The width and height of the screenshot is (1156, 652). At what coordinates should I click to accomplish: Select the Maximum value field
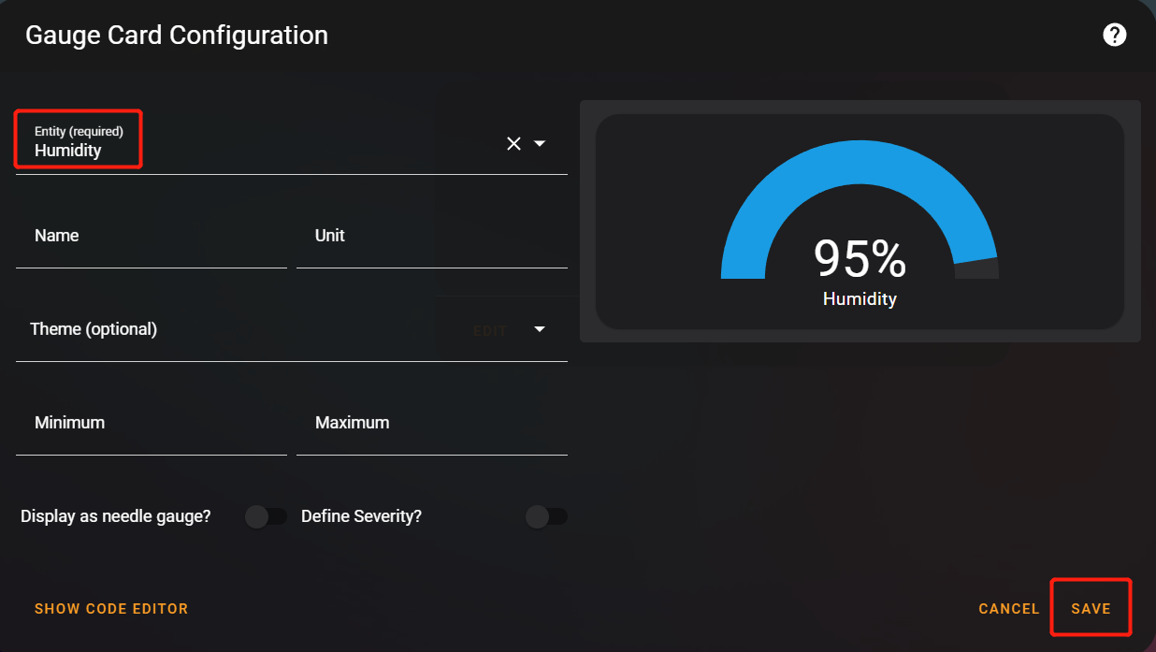click(432, 423)
